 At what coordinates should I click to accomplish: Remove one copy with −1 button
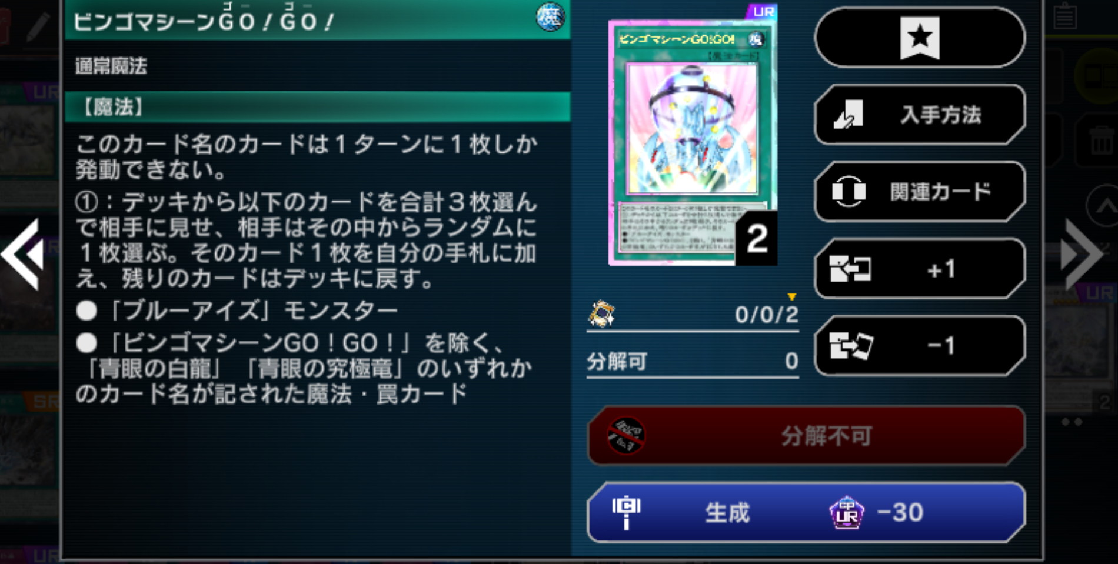point(920,345)
